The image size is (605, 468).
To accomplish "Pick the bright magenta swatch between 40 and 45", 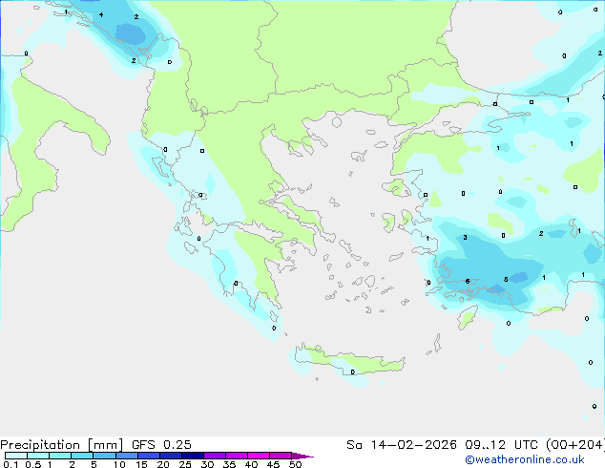I will tap(259, 456).
